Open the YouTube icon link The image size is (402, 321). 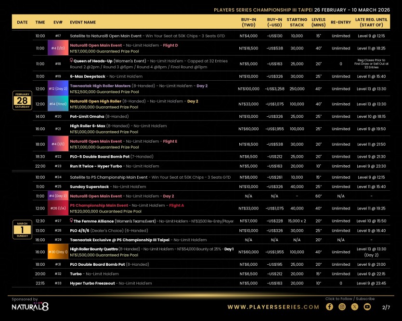[367, 307]
